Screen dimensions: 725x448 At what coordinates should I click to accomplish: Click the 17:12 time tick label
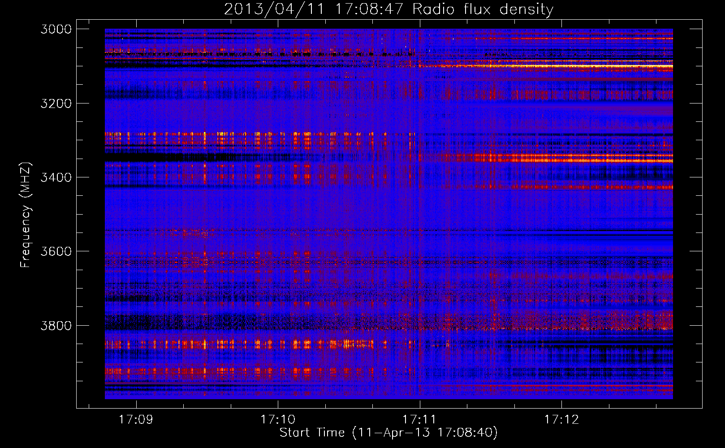561,419
